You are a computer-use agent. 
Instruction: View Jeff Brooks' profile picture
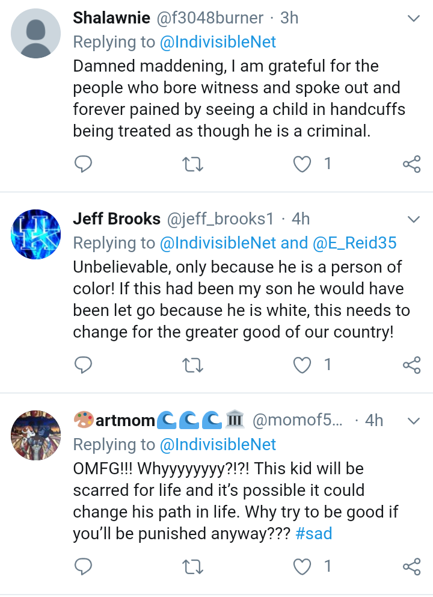tap(36, 234)
